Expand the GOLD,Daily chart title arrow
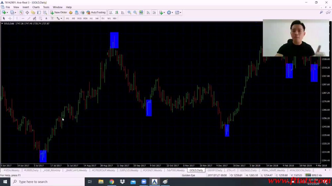Image resolution: width=332 pixels, height=186 pixels. [x=2, y=23]
